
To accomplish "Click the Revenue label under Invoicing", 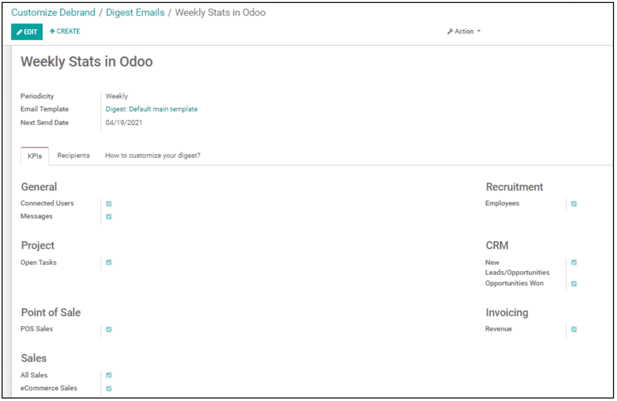I will point(499,329).
